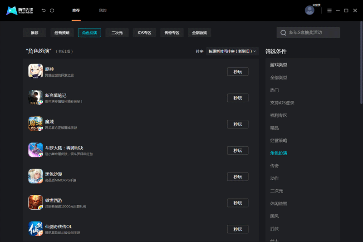Click the 仙剑奇侠传OL title
363x242 pixels.
pyautogui.click(x=59, y=227)
